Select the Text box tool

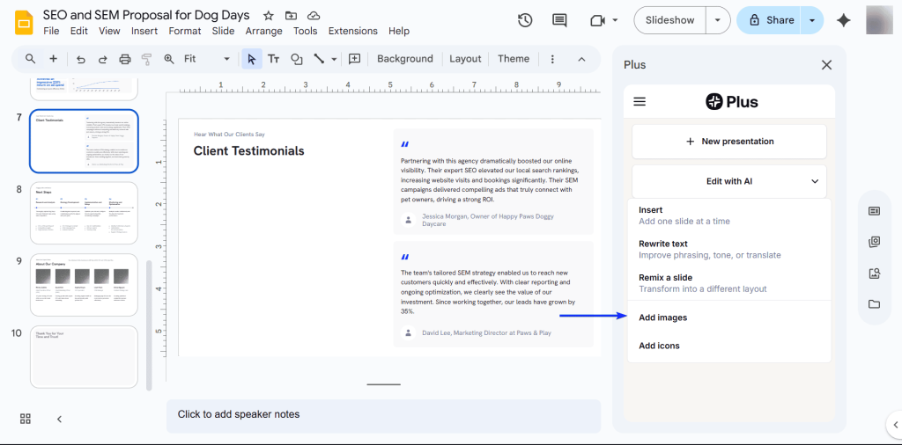click(x=274, y=59)
